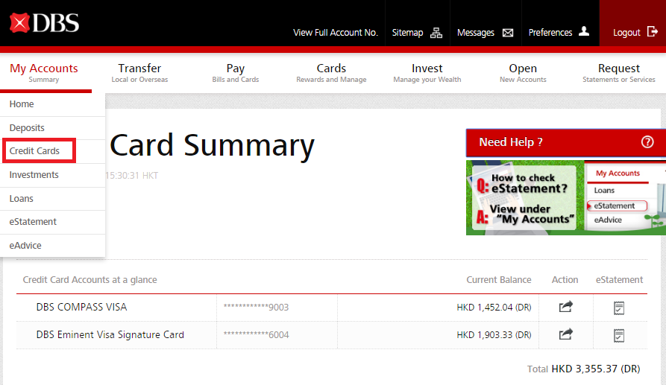666x385 pixels.
Task: Click action icon for Eminent Visa Signature Card
Action: tap(565, 334)
